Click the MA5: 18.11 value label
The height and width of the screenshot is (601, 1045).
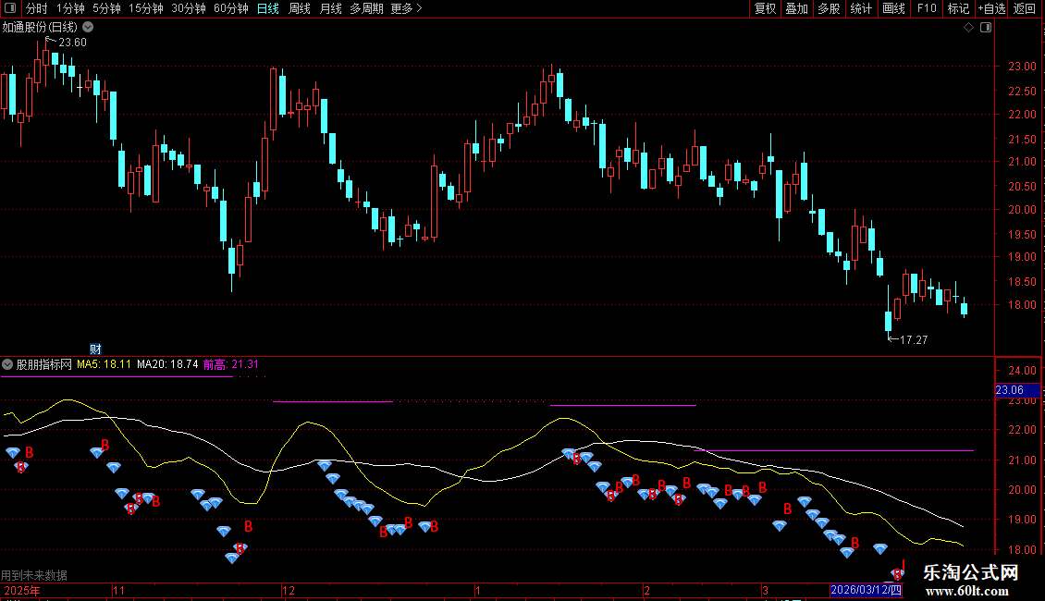[x=104, y=364]
